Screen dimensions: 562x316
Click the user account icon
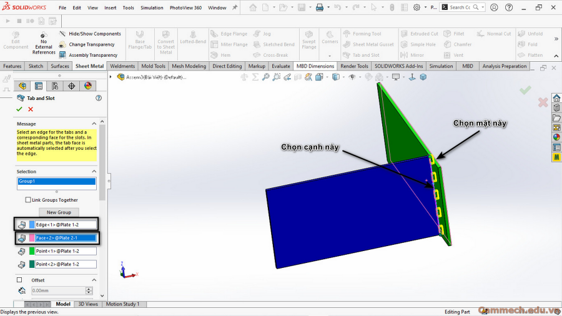pyautogui.click(x=494, y=7)
